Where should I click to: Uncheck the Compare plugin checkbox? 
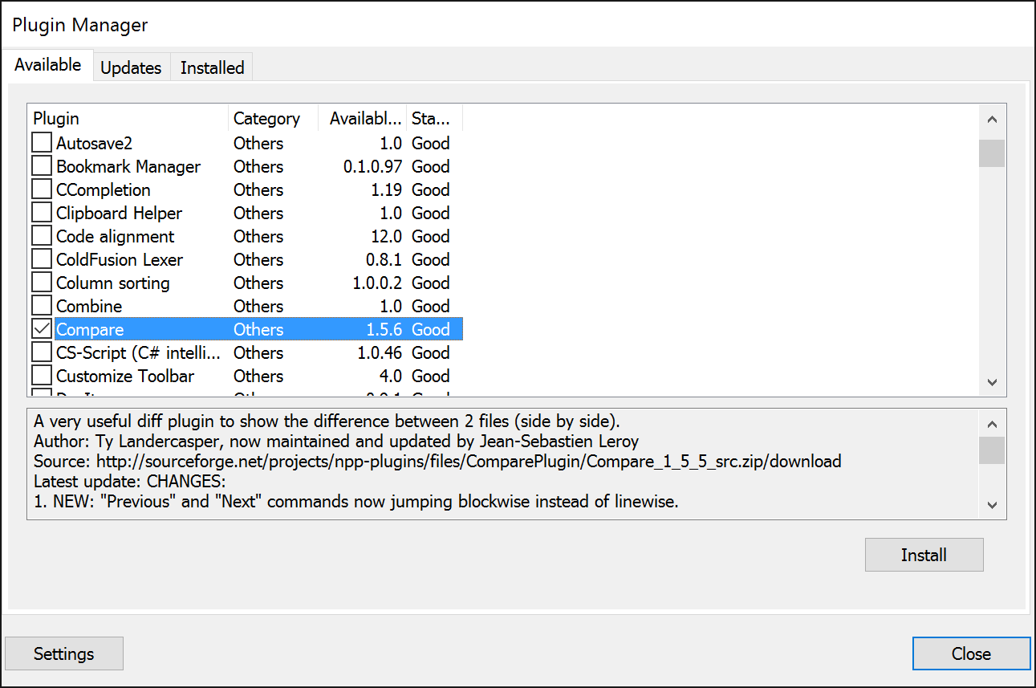click(x=42, y=329)
